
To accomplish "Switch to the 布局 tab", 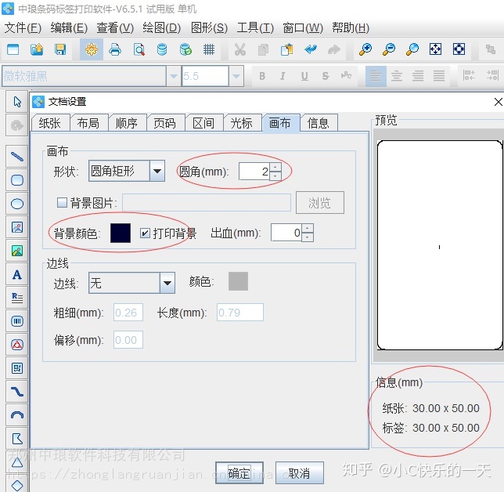I will [x=88, y=123].
